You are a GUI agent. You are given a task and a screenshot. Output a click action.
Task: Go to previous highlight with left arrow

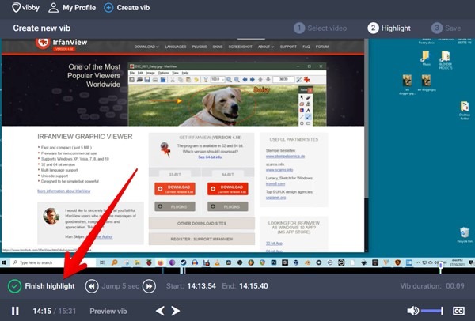[x=160, y=311]
